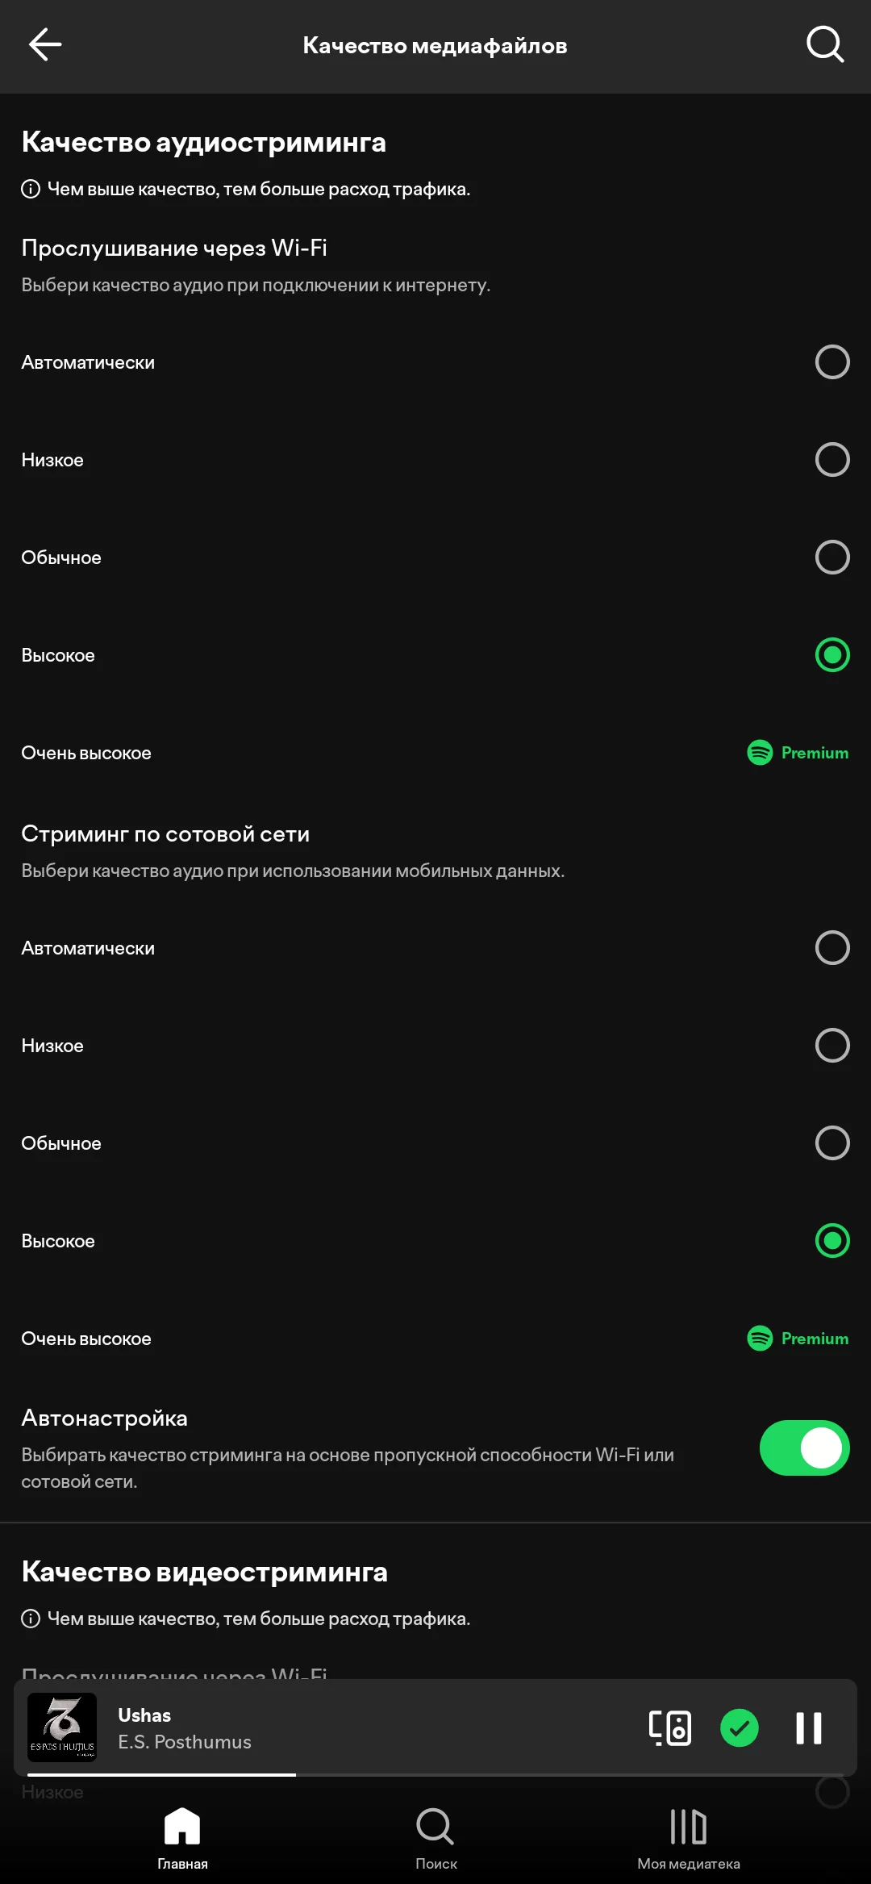Open the connect to device icon
This screenshot has width=871, height=1884.
pos(670,1728)
